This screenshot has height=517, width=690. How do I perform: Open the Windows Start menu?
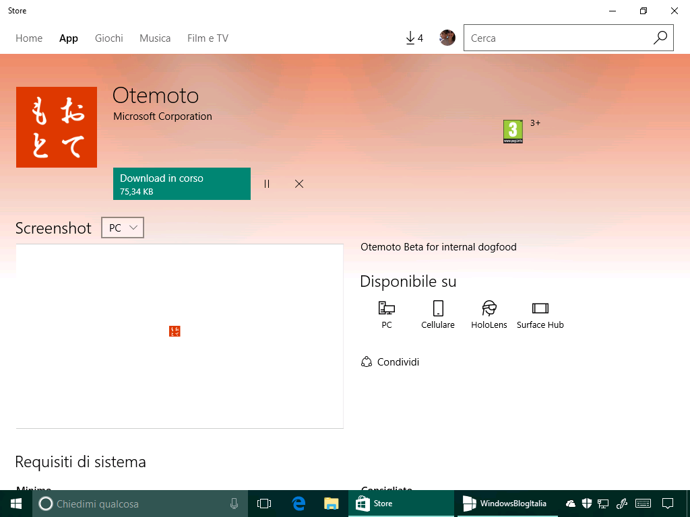(x=16, y=504)
